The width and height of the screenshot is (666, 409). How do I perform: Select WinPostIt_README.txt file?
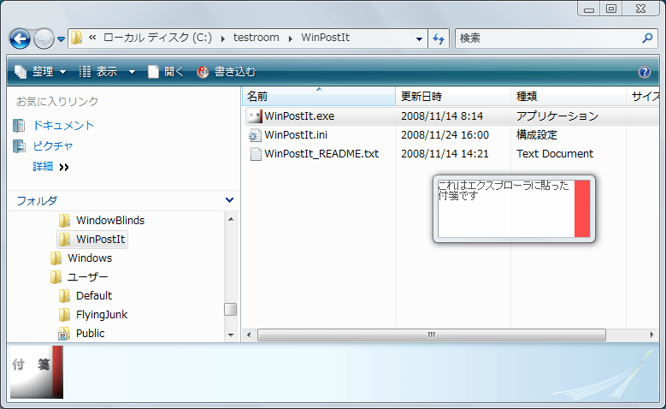coord(321,153)
